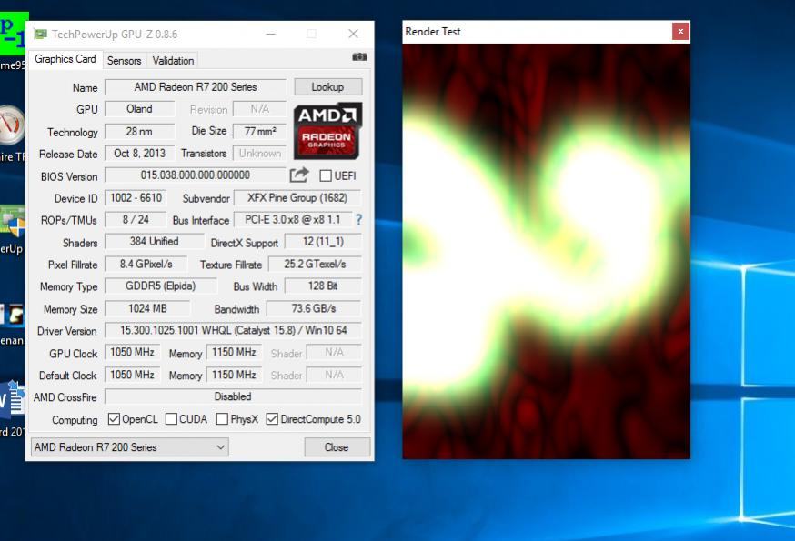The width and height of the screenshot is (795, 541).
Task: Click the GPU field showing Oland
Action: pos(139,109)
